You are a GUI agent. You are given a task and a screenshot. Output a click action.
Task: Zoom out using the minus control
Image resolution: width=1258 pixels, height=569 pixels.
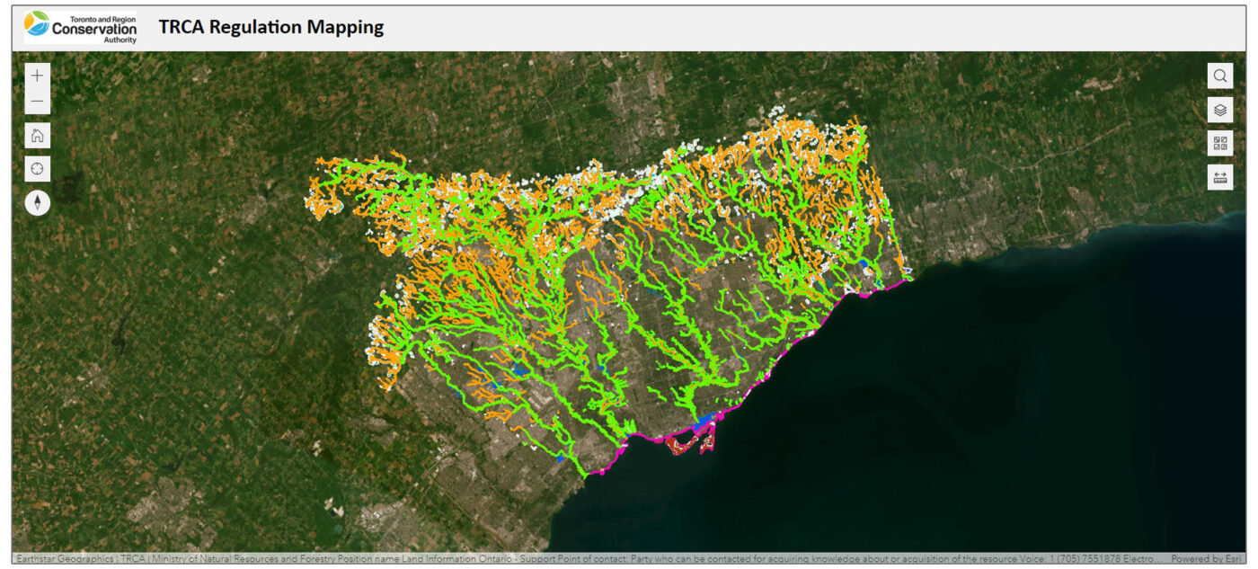36,102
